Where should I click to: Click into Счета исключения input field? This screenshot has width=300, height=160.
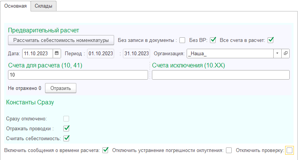(221, 75)
